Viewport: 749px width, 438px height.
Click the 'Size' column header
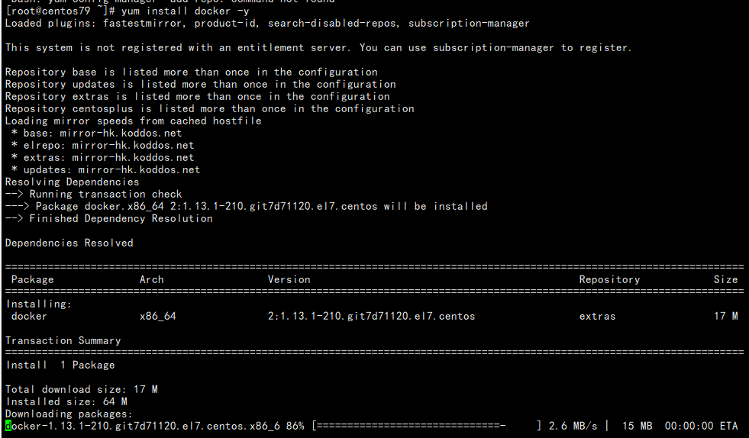725,279
